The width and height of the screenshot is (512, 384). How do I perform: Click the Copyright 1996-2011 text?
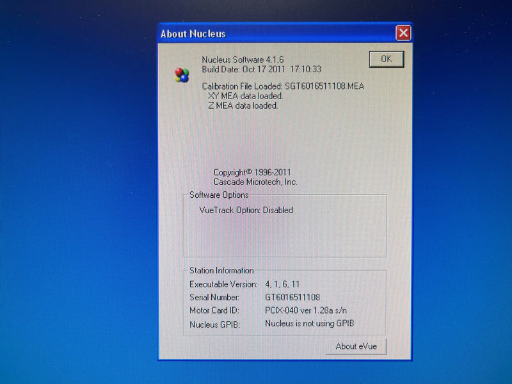(252, 172)
